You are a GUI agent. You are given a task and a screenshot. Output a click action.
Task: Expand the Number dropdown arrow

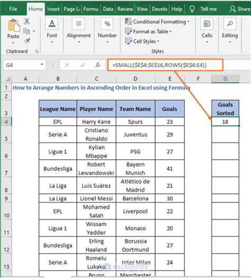pos(107,42)
